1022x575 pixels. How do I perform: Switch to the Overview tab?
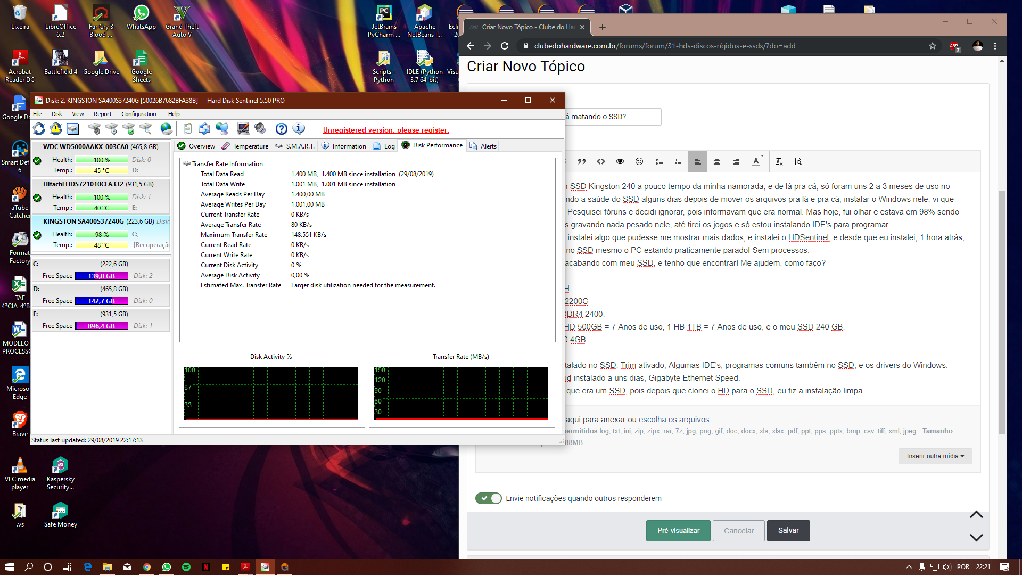point(196,146)
